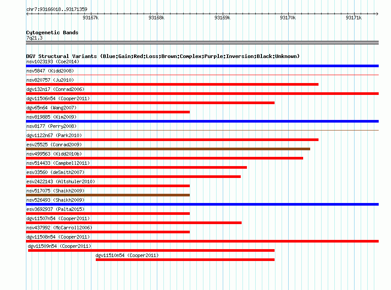Image resolution: width=391 pixels, height=290 pixels.
Task: Click the Cytogenetic Bands track title
Action: 52,33
